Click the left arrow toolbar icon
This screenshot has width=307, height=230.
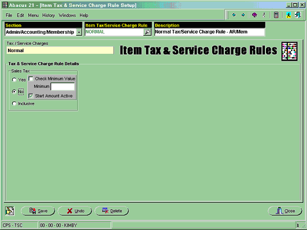(x=234, y=15)
